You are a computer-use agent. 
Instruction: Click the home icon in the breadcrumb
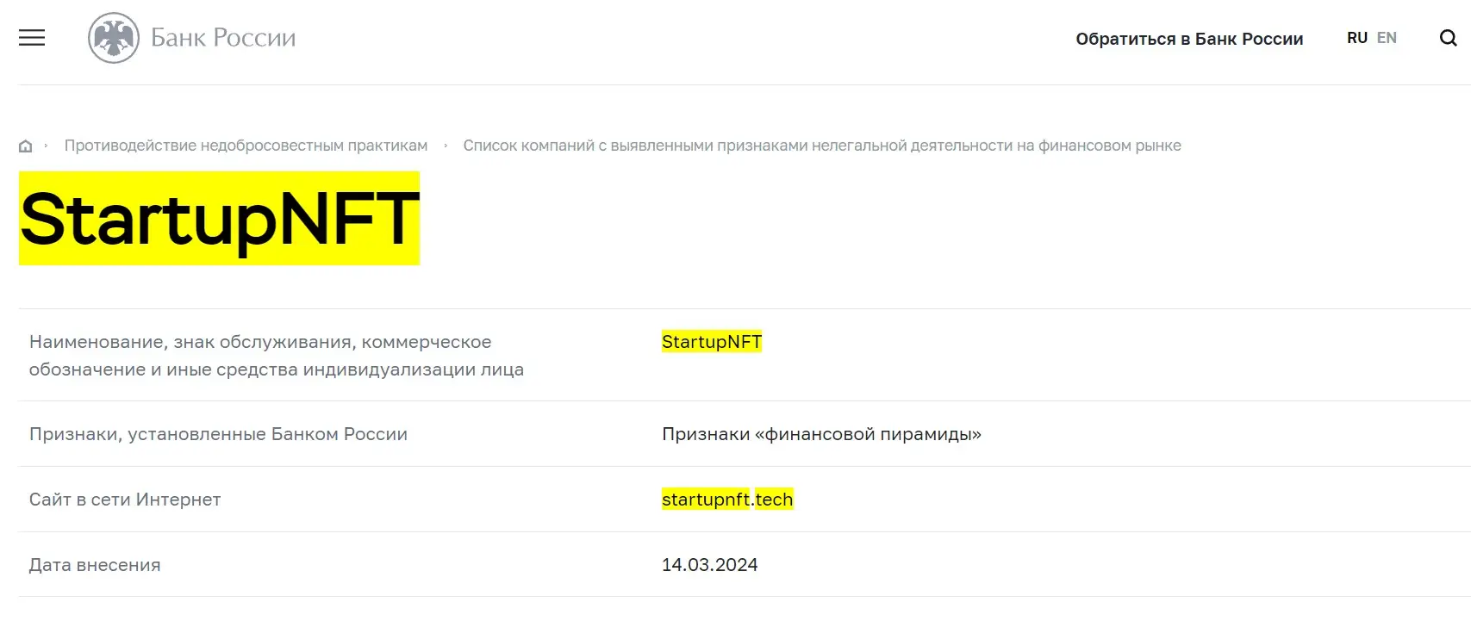pos(25,144)
